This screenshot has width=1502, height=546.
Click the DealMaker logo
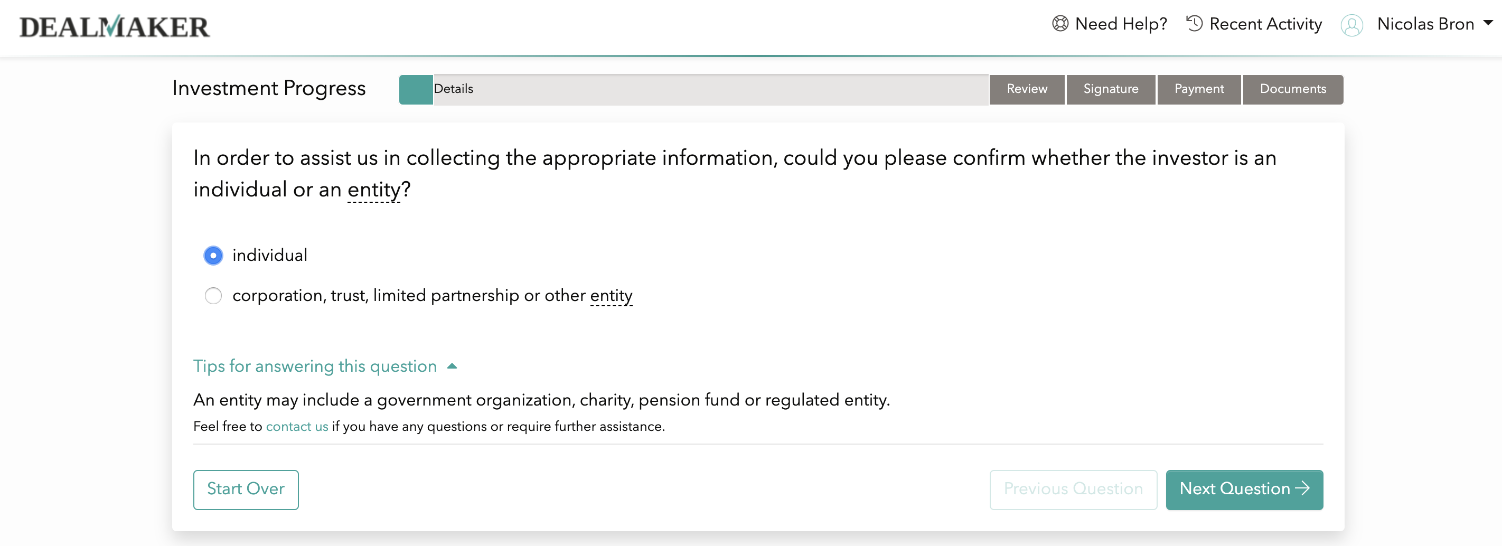click(x=114, y=26)
